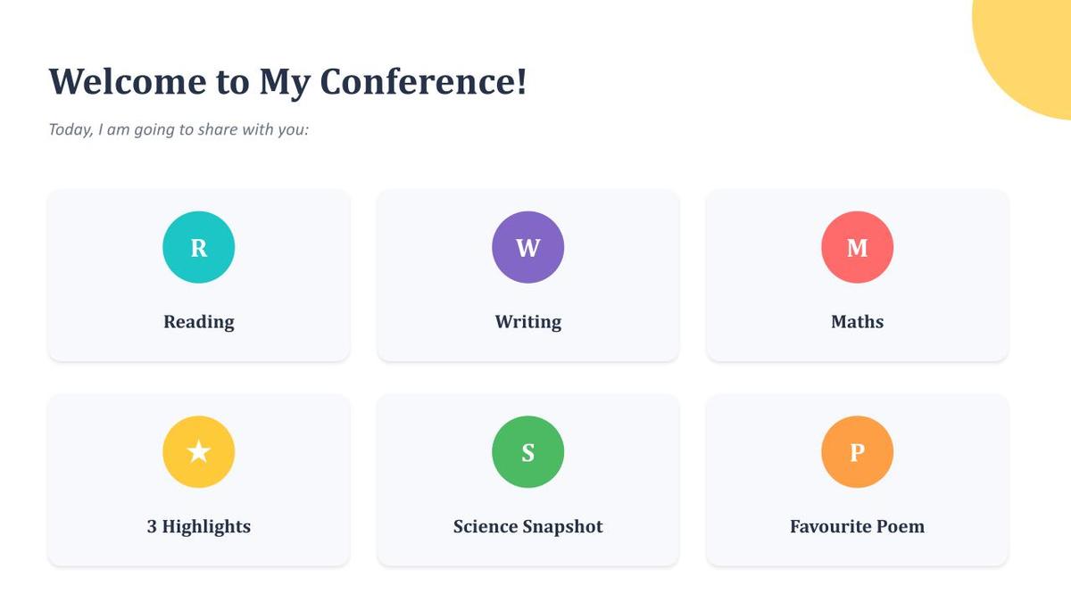The height and width of the screenshot is (602, 1071).
Task: Click empty area of Reading card below its label
Action: [x=198, y=349]
